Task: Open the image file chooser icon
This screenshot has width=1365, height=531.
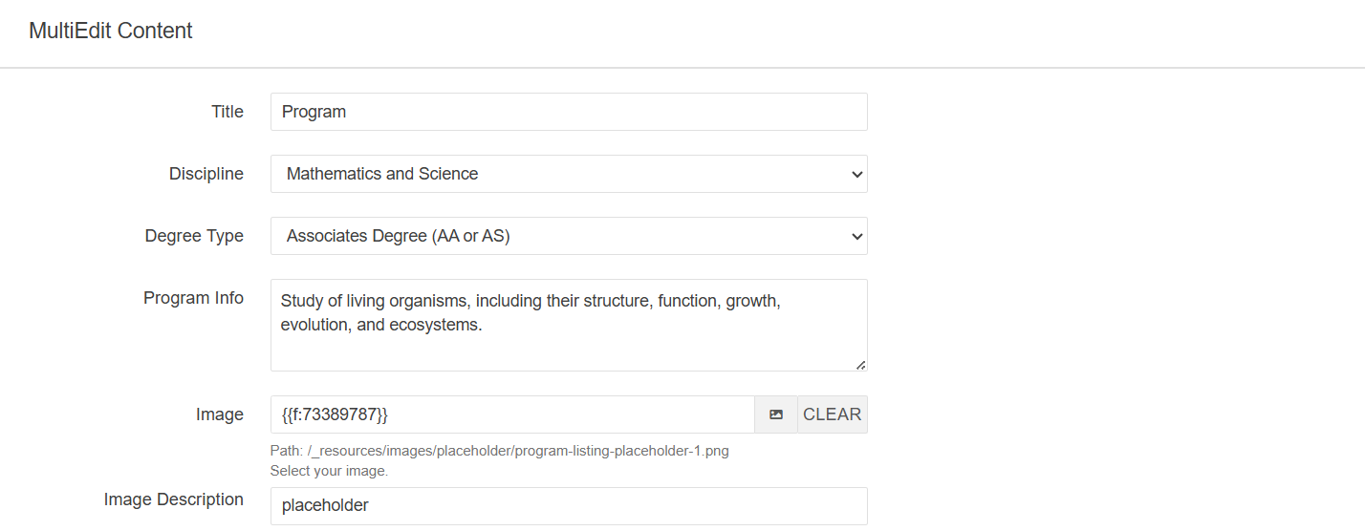Action: tap(776, 414)
